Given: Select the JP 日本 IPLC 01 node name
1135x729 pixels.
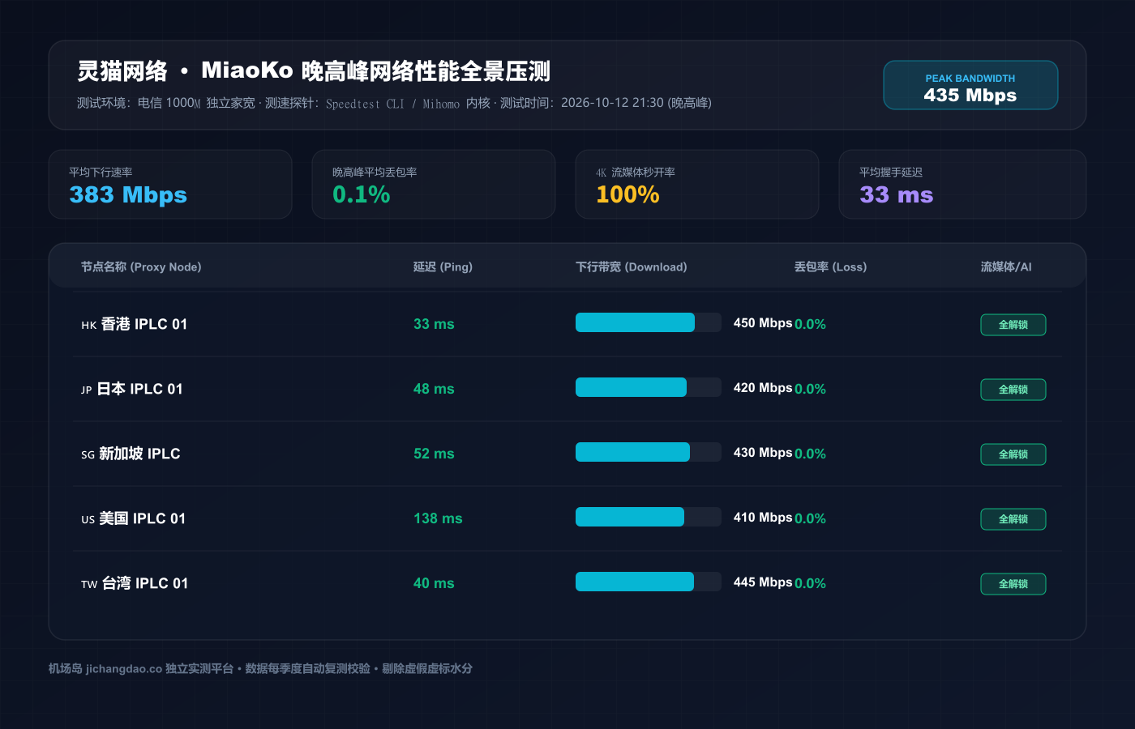Looking at the screenshot, I should [x=132, y=389].
